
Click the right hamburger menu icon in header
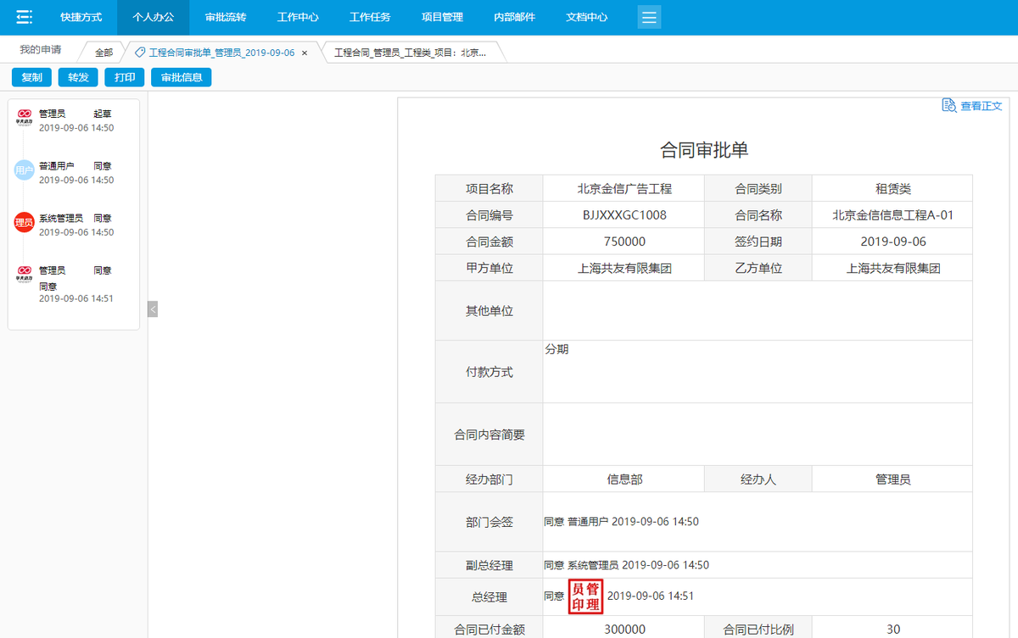(x=649, y=16)
